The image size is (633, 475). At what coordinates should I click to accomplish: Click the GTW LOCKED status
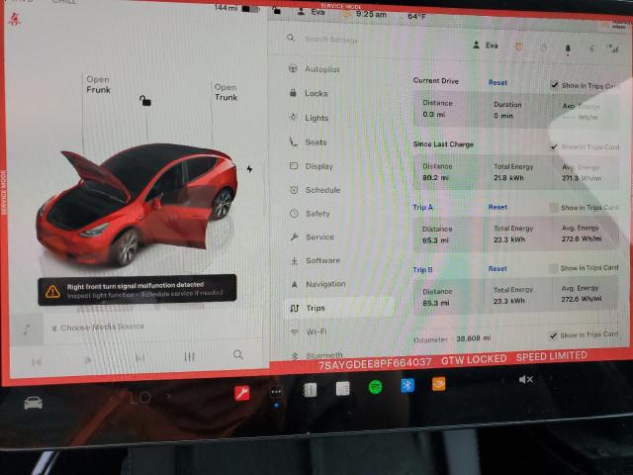[x=474, y=359]
